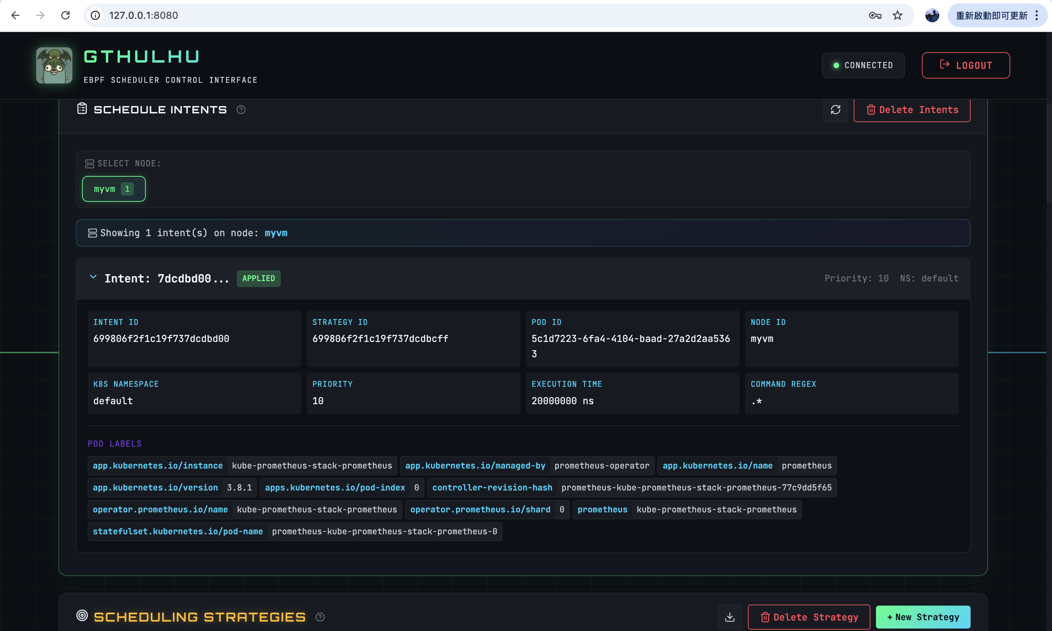Open Schedule Intents help tooltip icon

pyautogui.click(x=241, y=110)
